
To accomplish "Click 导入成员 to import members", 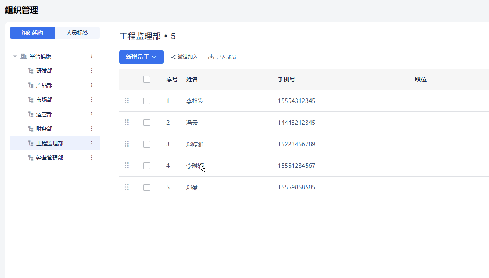I will pos(222,57).
